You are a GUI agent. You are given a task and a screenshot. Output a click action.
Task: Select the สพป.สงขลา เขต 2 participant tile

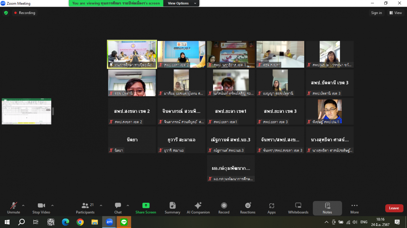(132, 111)
